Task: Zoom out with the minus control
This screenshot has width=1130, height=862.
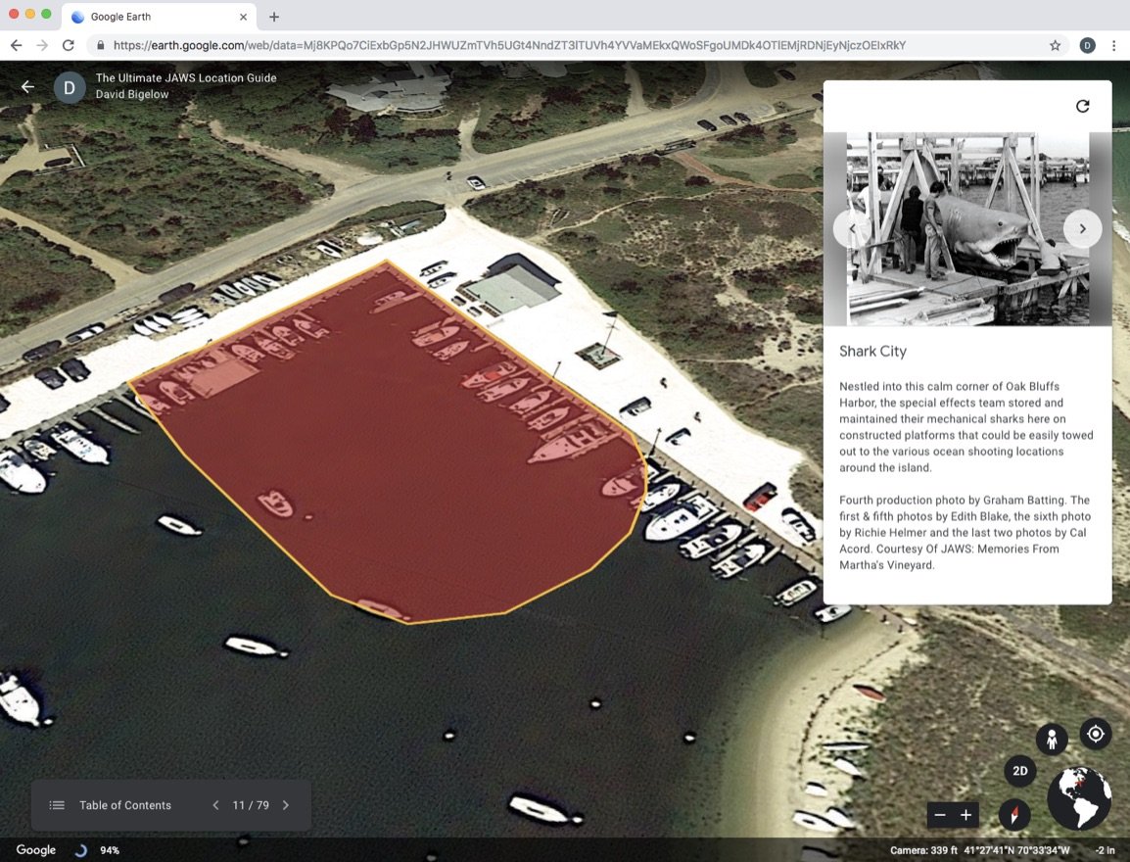Action: (x=939, y=814)
